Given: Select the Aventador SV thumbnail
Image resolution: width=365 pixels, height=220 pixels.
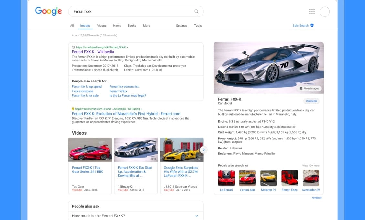Looking at the screenshot, I should (x=311, y=178).
